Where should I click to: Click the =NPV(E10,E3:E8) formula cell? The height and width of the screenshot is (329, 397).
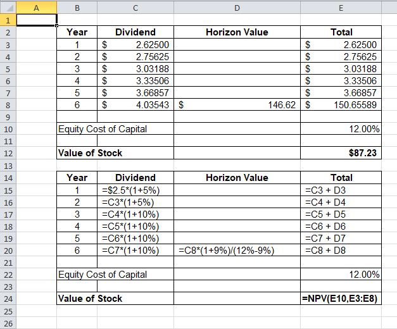point(341,299)
